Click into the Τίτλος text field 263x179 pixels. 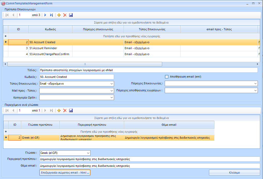point(148,70)
